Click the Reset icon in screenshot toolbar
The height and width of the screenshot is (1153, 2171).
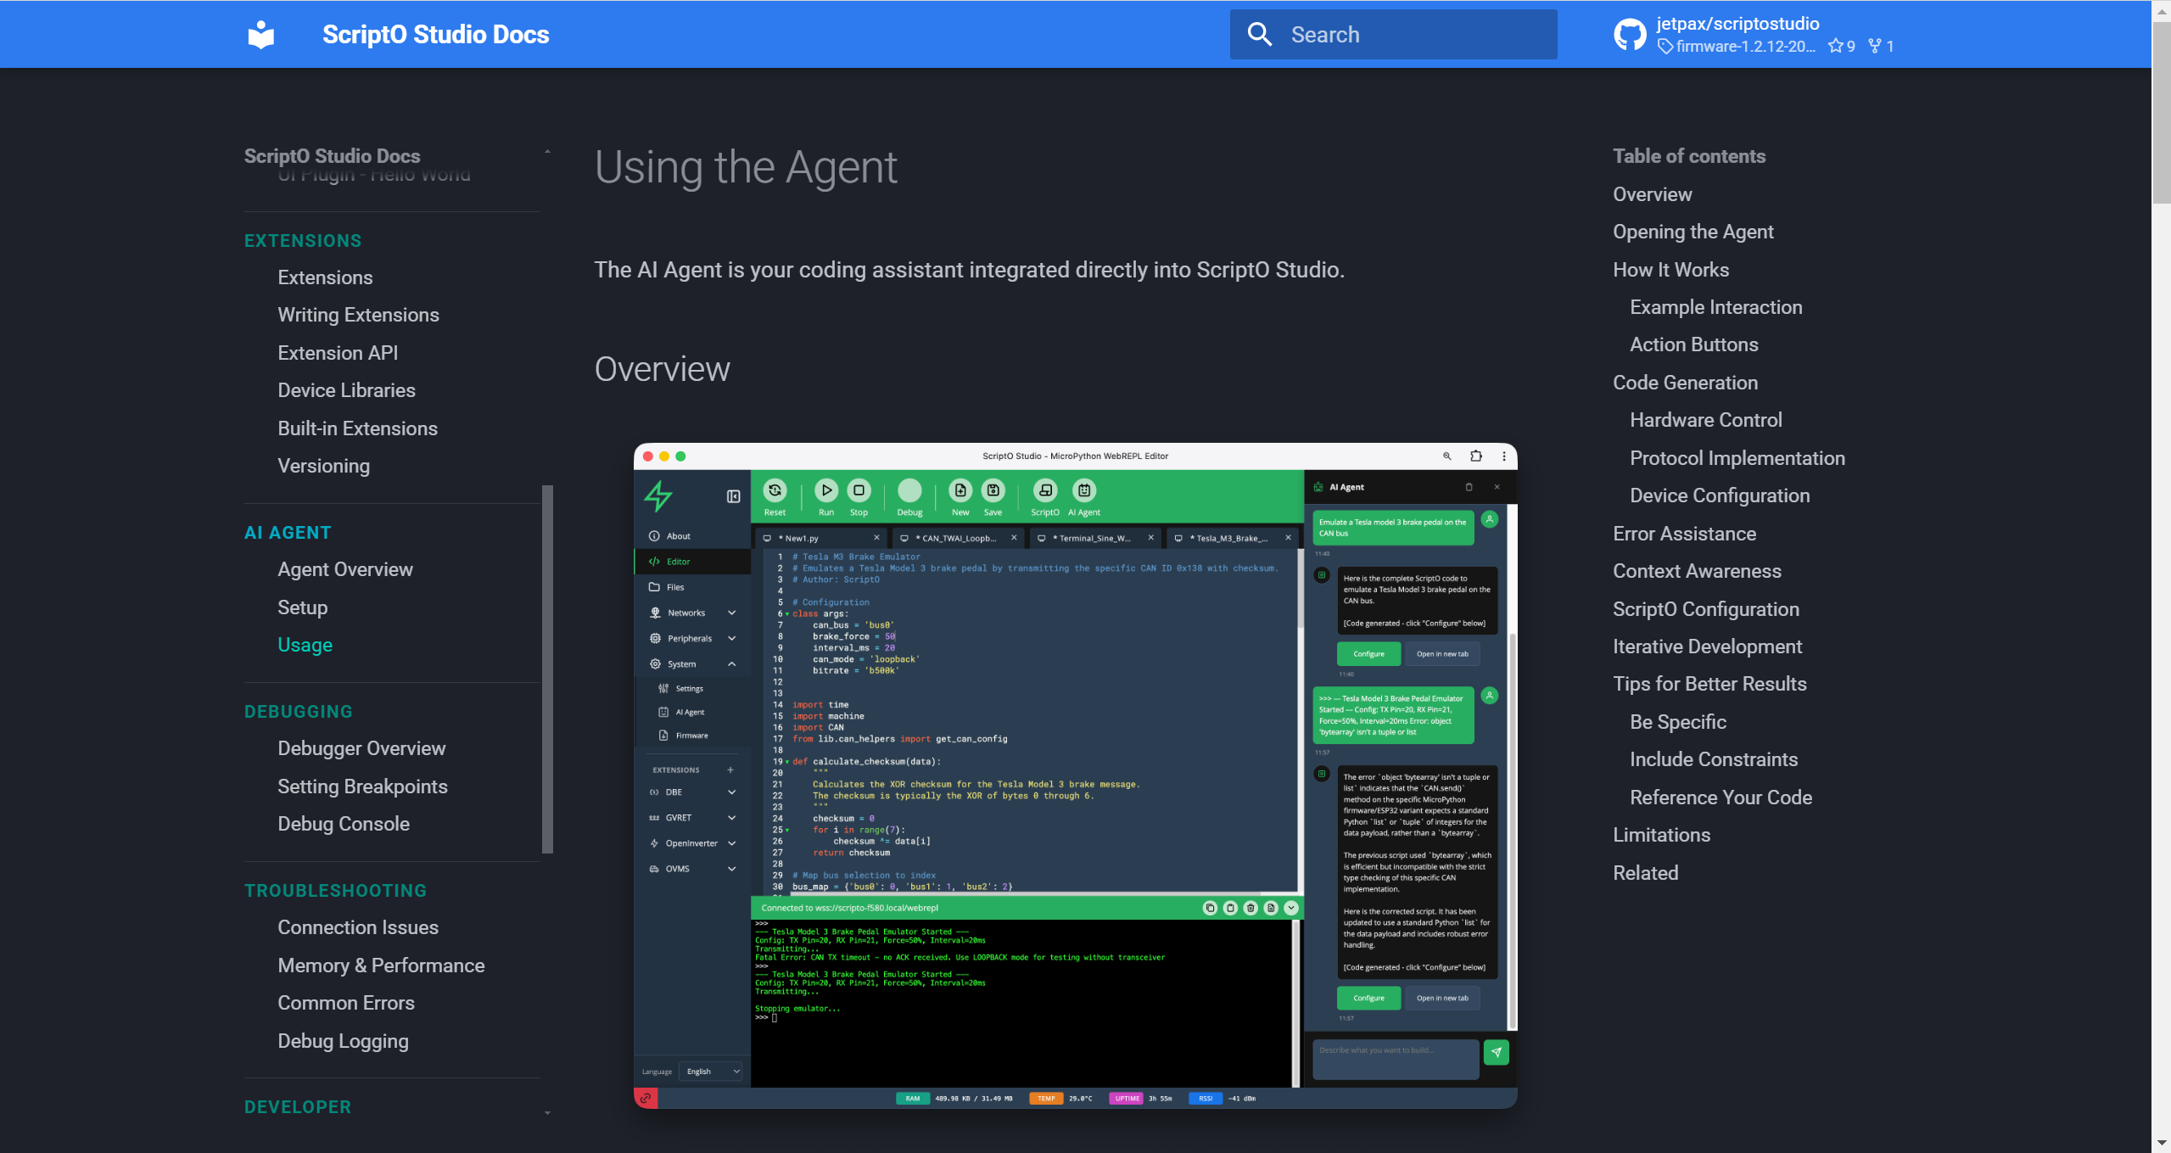(x=774, y=490)
